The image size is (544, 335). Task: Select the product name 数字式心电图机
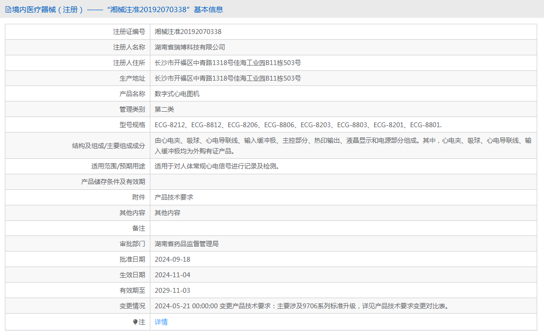(177, 94)
